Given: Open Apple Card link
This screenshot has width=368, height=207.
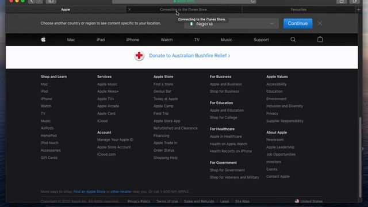Looking at the screenshot, I should click(x=106, y=113).
